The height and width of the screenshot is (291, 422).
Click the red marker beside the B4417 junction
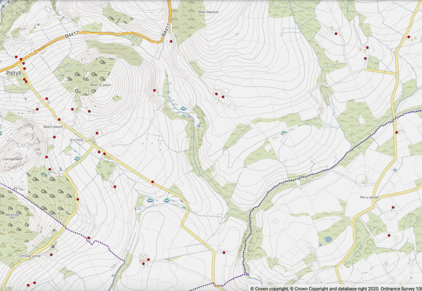pos(171,41)
